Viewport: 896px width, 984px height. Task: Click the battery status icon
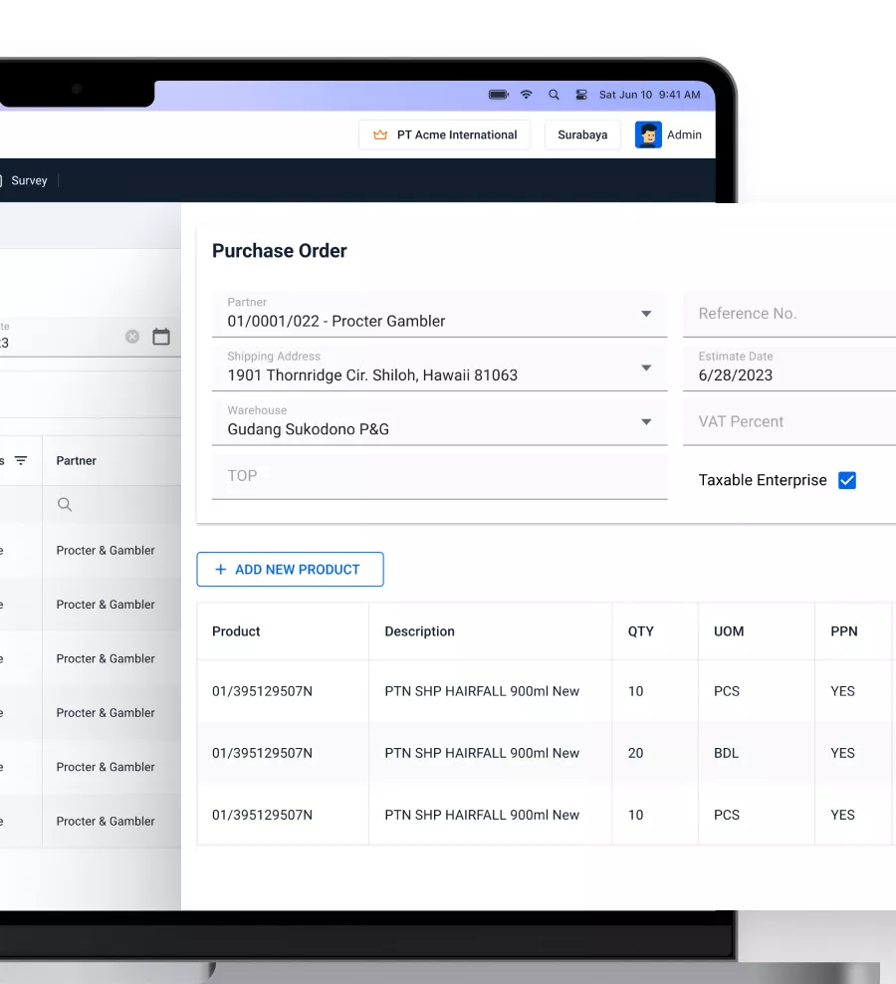click(498, 95)
